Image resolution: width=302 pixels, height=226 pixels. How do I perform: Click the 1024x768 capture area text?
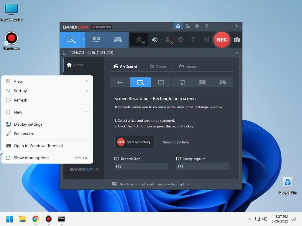click(91, 53)
